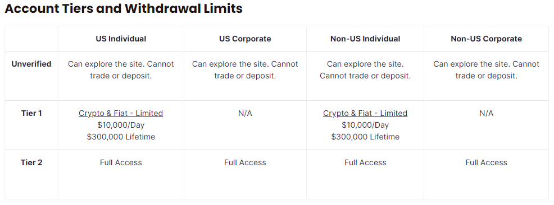Select the Non-US Individual column header

pos(365,39)
